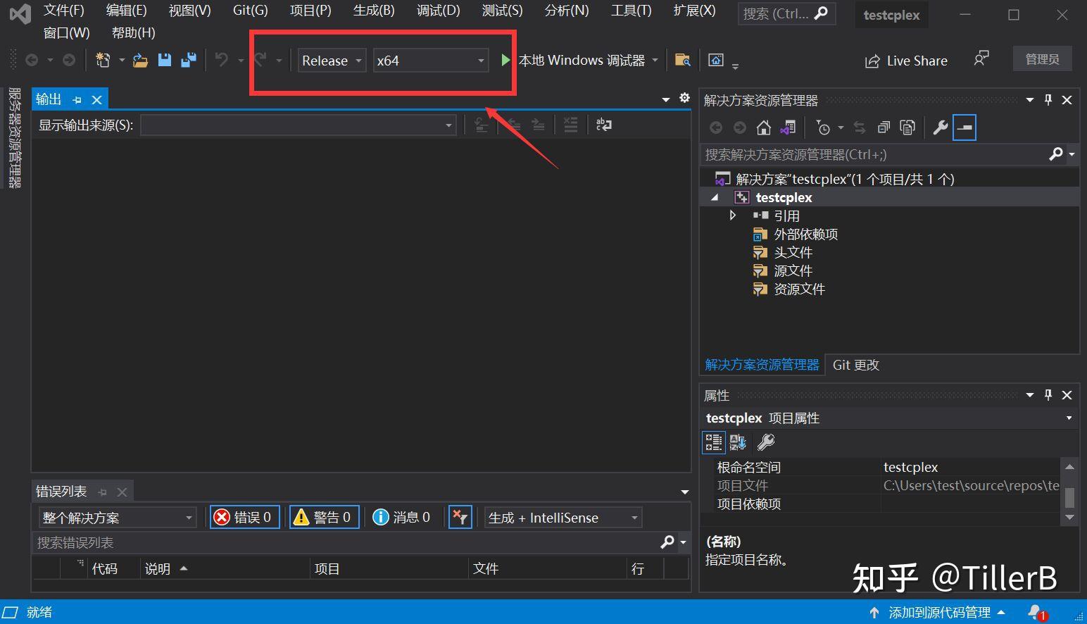Open the Release configuration dropdown
This screenshot has height=624, width=1087.
[358, 61]
